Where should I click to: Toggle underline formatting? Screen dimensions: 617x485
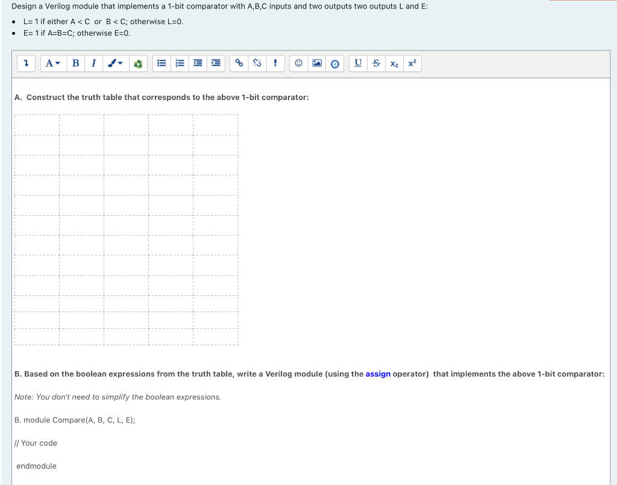point(358,63)
